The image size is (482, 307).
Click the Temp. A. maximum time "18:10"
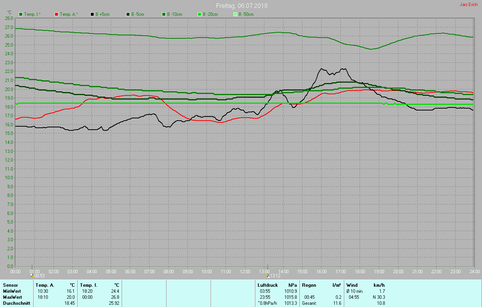[43, 297]
